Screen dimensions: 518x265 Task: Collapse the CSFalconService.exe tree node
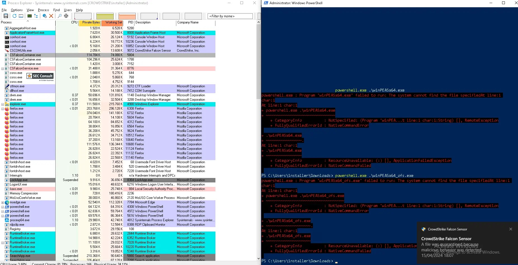coord(3,68)
